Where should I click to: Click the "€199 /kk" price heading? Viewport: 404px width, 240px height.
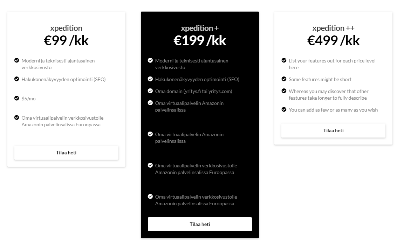coord(200,41)
